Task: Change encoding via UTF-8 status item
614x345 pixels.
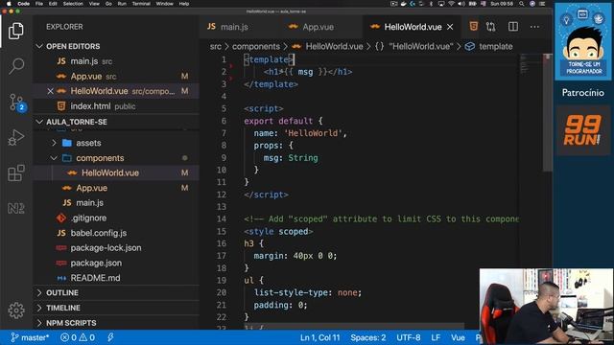Action: click(409, 337)
